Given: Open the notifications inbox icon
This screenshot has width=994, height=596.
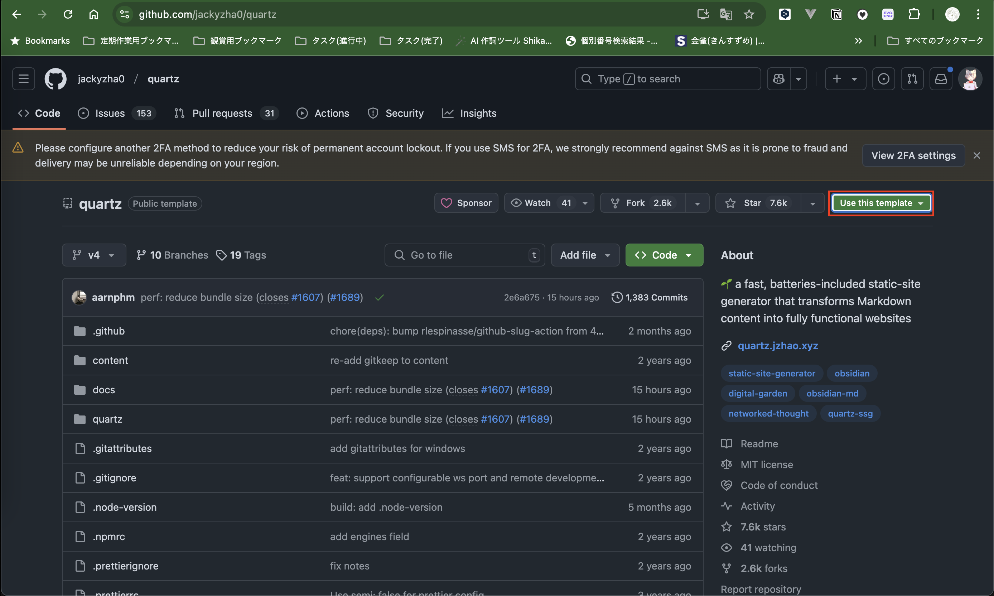Looking at the screenshot, I should [941, 79].
